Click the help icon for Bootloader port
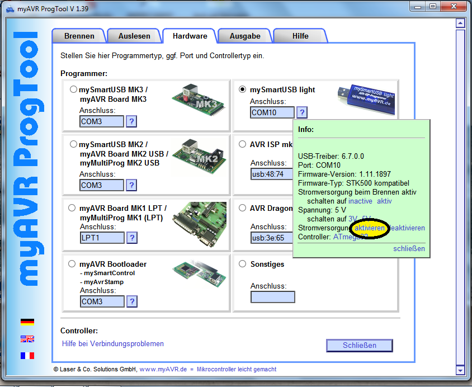Image resolution: width=472 pixels, height=387 pixels. point(132,301)
